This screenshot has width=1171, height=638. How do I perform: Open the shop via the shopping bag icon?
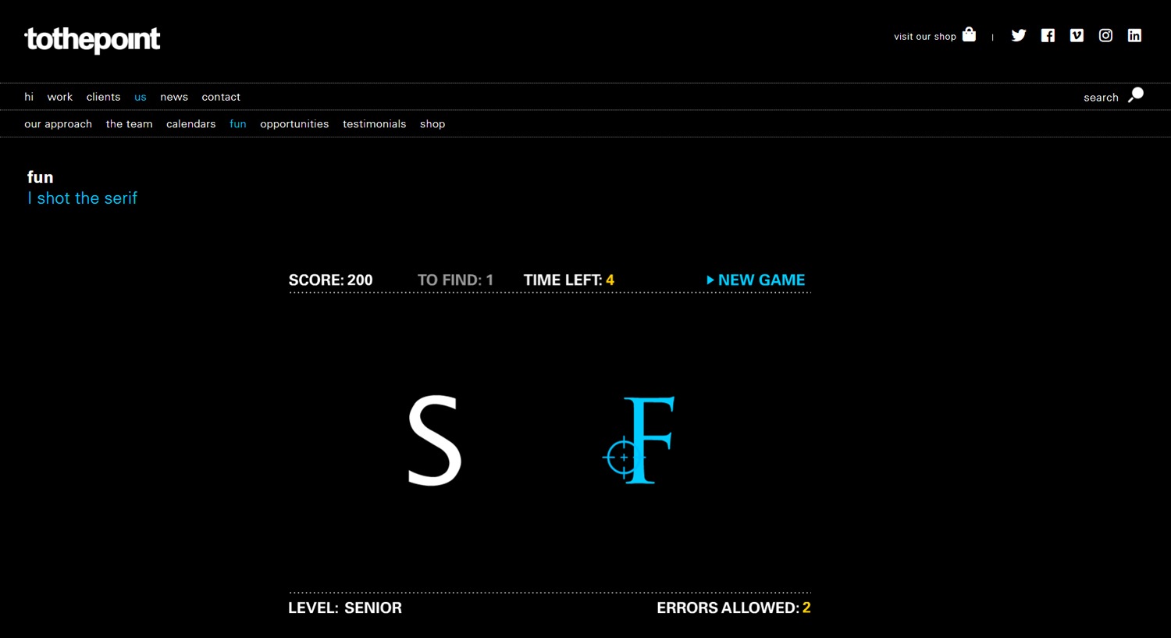point(968,34)
